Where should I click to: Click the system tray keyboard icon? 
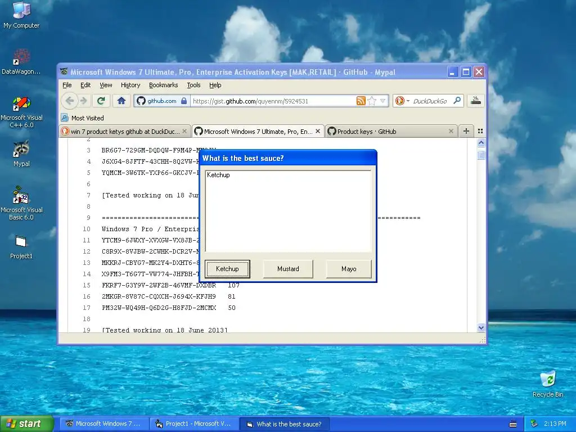click(513, 424)
